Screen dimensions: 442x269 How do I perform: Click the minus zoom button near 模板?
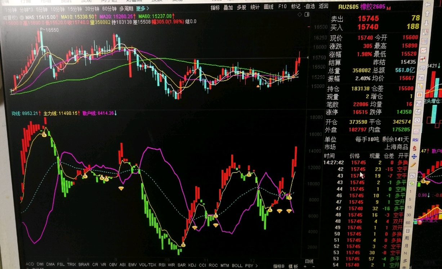pyautogui.click(x=313, y=266)
